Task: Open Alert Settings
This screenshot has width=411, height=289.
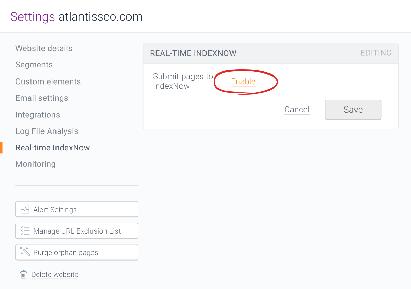Action: point(77,209)
